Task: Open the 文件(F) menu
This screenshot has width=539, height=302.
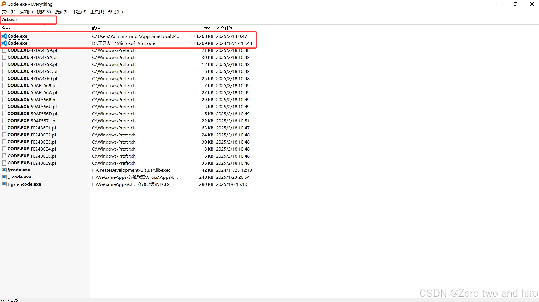Action: click(8, 12)
